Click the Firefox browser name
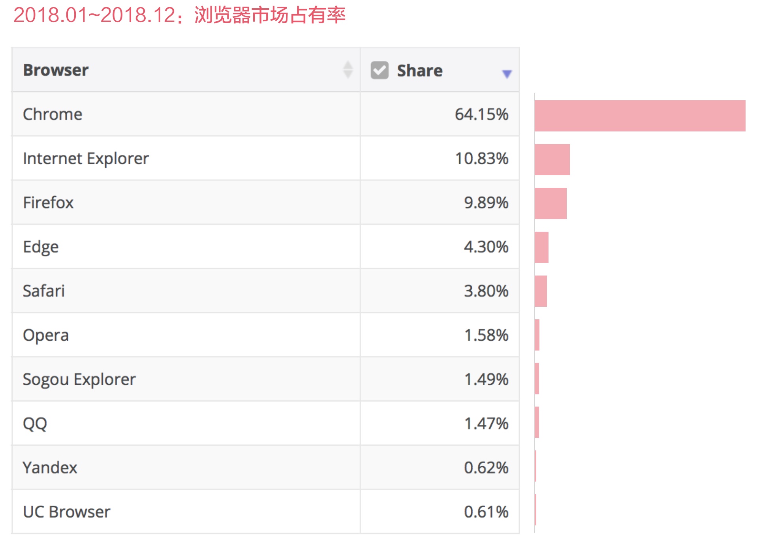The height and width of the screenshot is (540, 759). click(x=48, y=203)
